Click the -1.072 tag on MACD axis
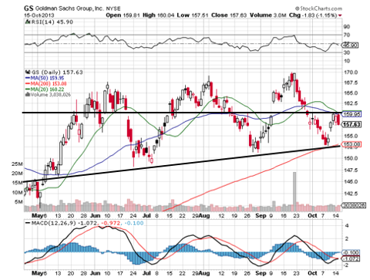370x280 pixels. (x=351, y=258)
